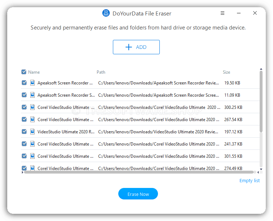Click the Name column header
The height and width of the screenshot is (221, 273).
pyautogui.click(x=34, y=72)
